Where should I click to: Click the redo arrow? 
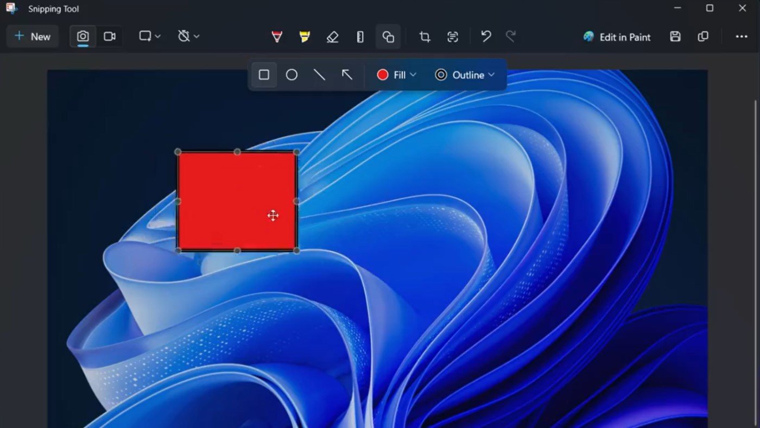coord(511,36)
